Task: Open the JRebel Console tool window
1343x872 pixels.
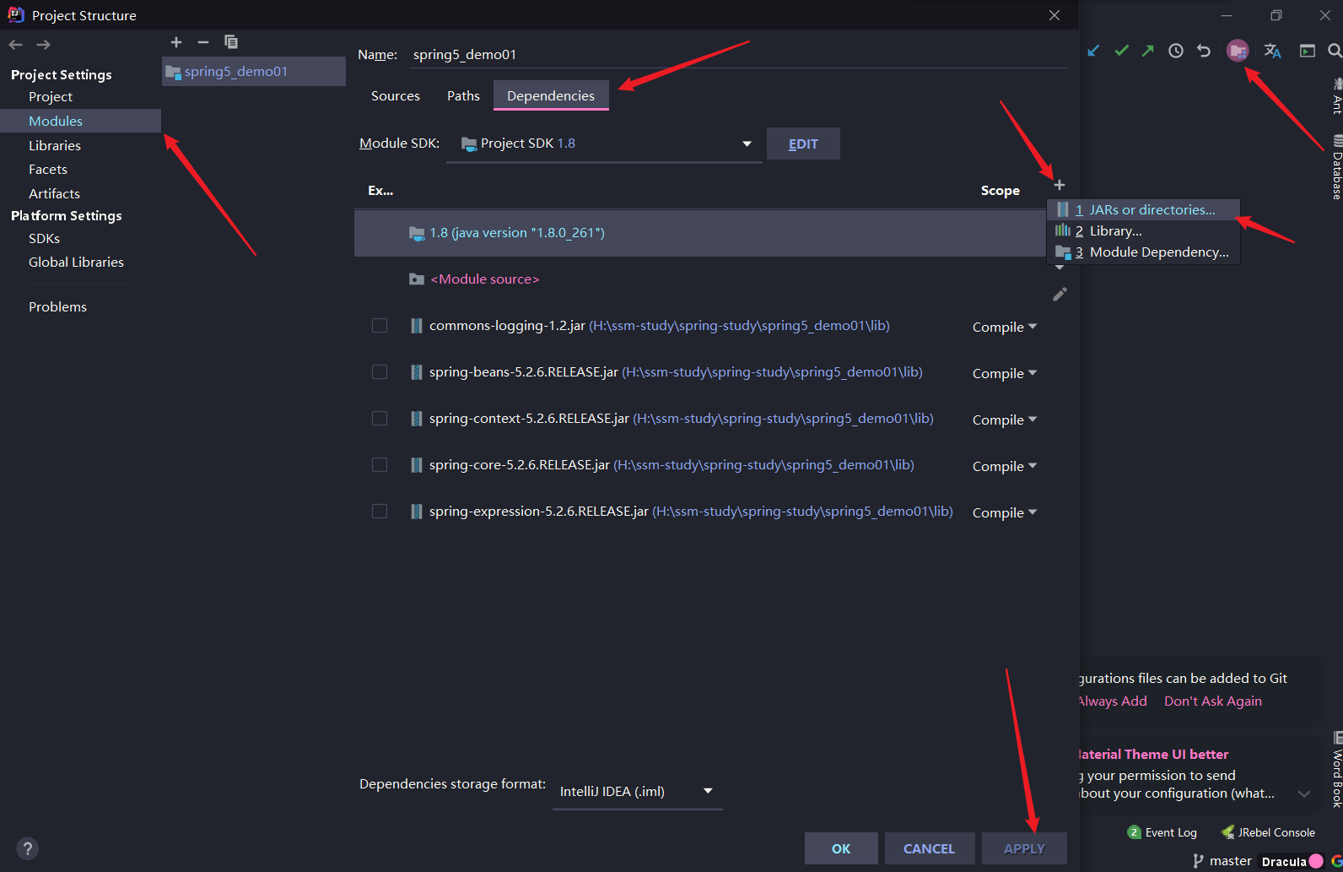Action: pos(1268,832)
